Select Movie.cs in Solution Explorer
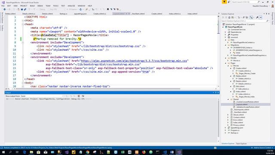 pyautogui.click(x=236, y=61)
